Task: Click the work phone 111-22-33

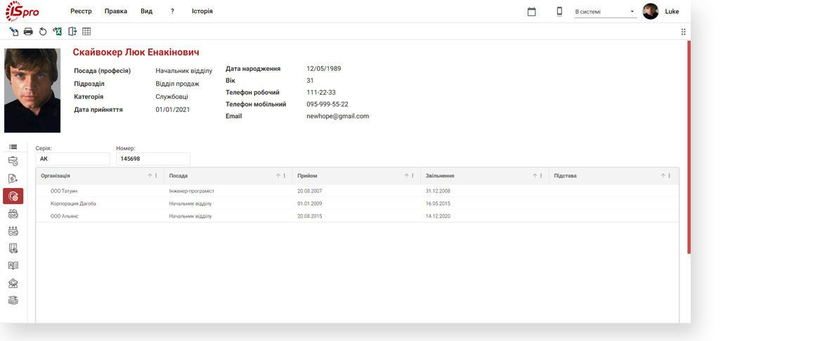Action: 321,93
